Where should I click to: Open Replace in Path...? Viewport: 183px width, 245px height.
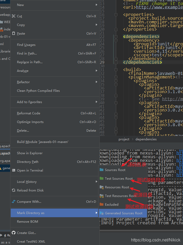(x=55, y=62)
